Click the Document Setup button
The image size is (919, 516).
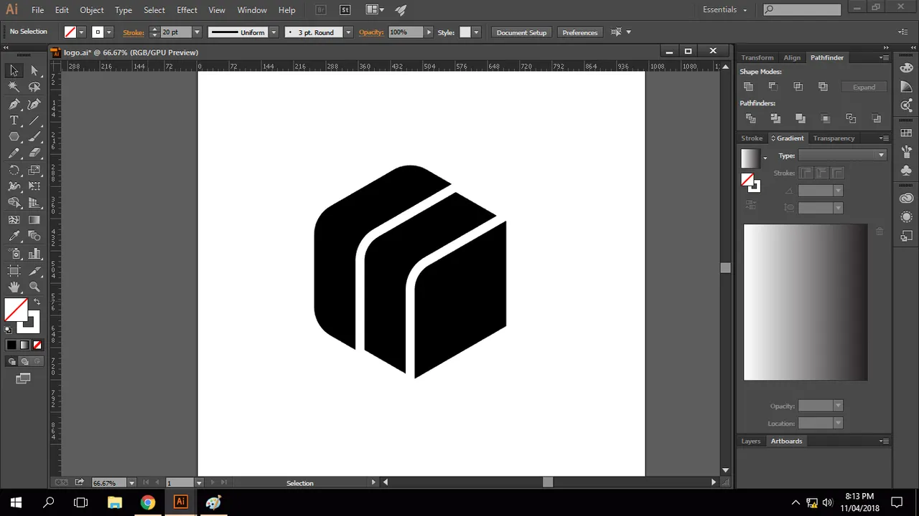(521, 32)
